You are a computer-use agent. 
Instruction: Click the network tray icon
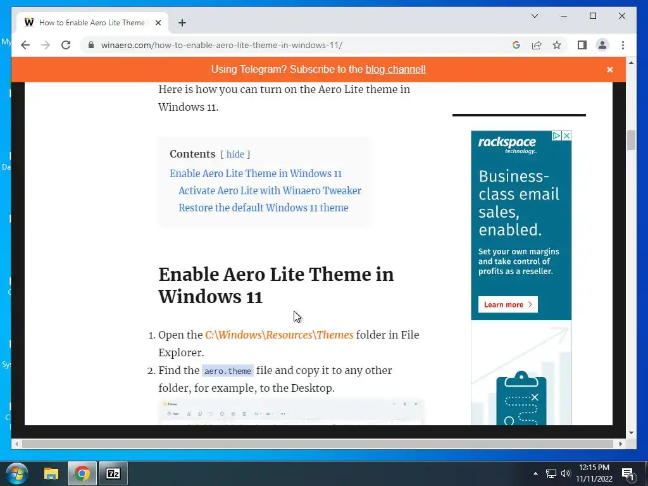pos(551,473)
